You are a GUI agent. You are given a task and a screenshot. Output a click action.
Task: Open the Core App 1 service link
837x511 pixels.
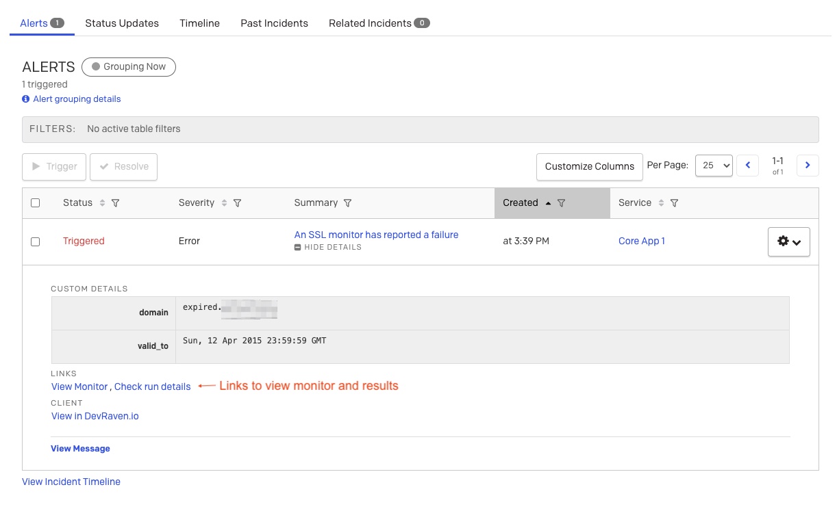coord(641,241)
